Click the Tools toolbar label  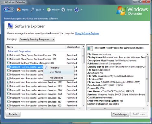coord(70,10)
